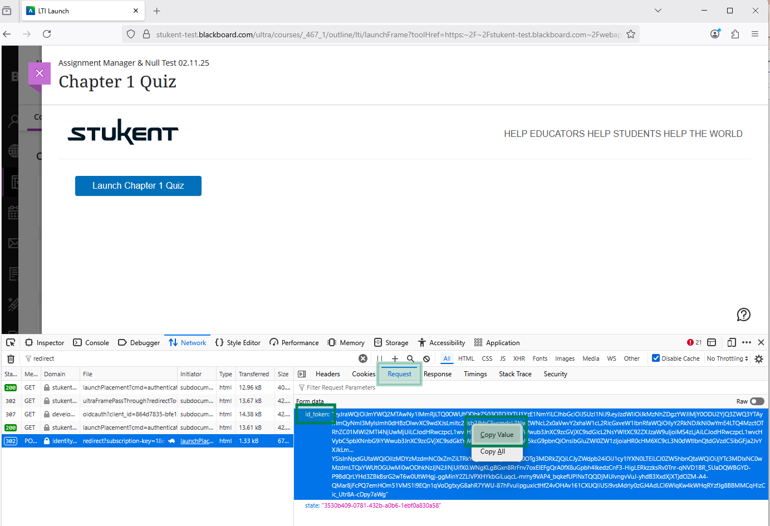770x526 pixels.
Task: Open a new browser tab
Action: point(157,11)
